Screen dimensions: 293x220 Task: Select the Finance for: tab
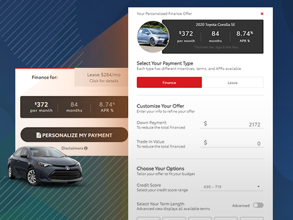point(45,78)
